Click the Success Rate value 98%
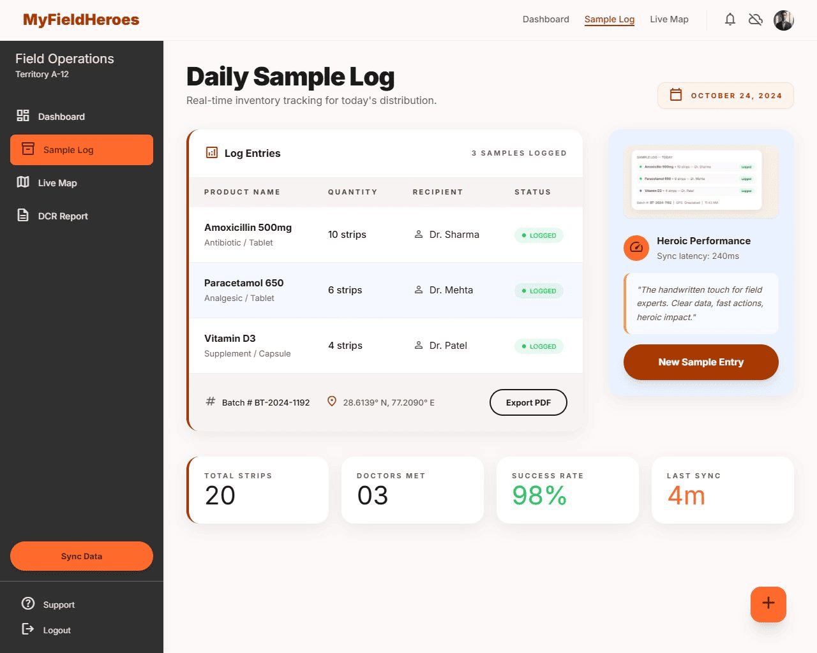The height and width of the screenshot is (653, 817). click(539, 495)
